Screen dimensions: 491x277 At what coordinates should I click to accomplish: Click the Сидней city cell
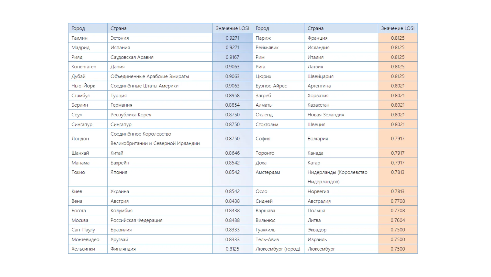(279, 201)
